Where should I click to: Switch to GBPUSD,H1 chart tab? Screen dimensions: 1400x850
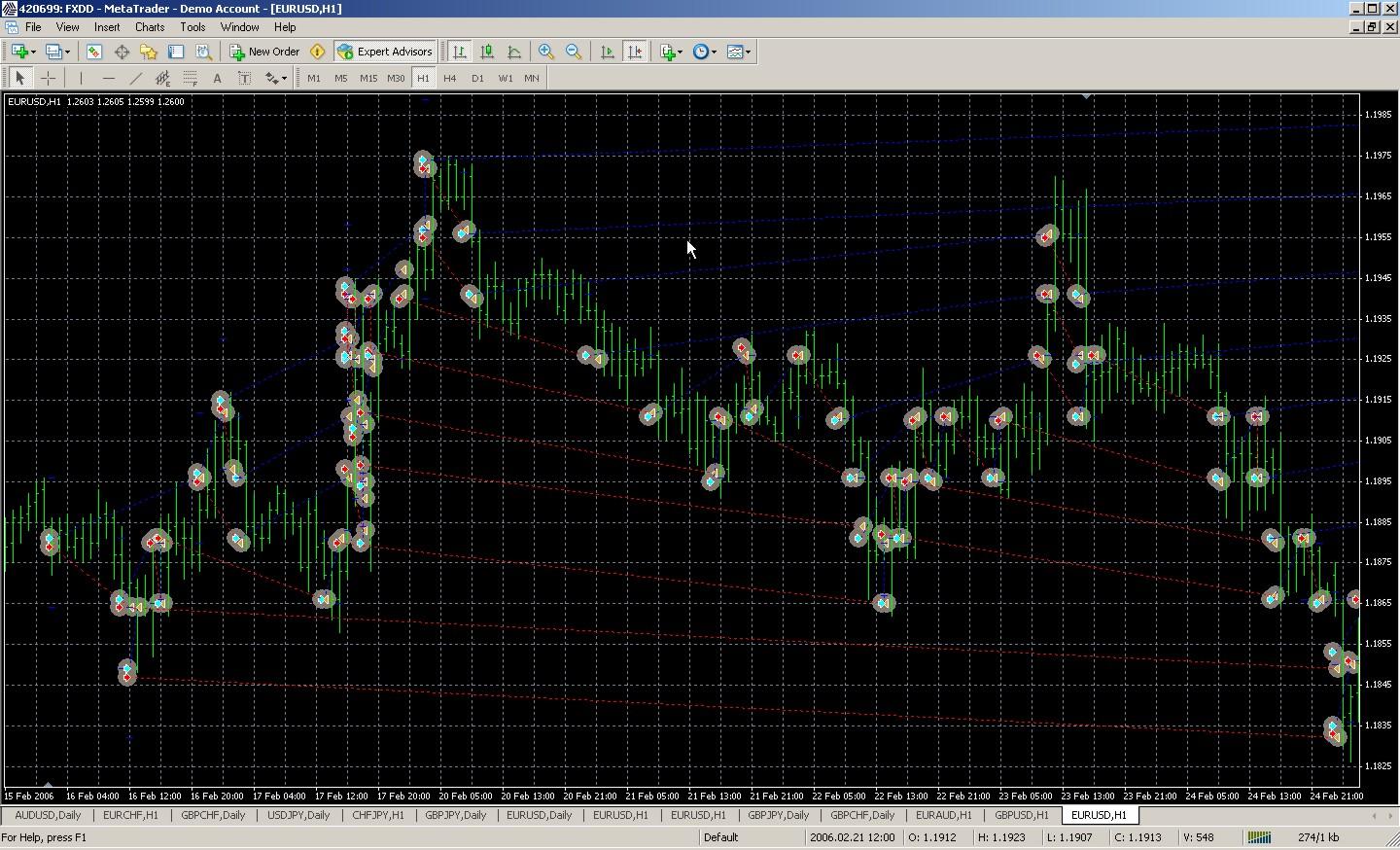[x=1022, y=815]
